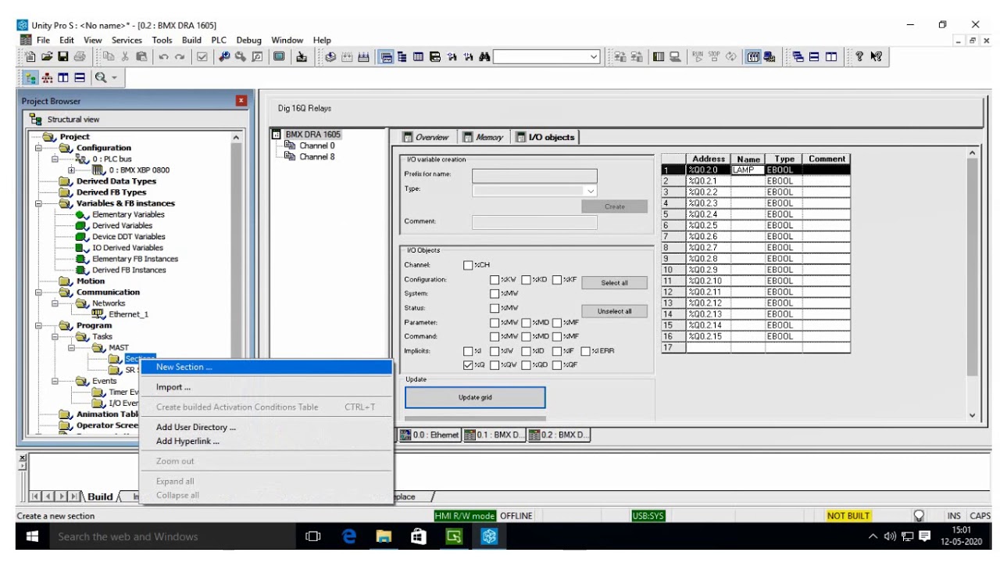Expand the 0 : BMX XBP 0800 node
Viewport: 1000px width, 563px height.
(x=73, y=170)
